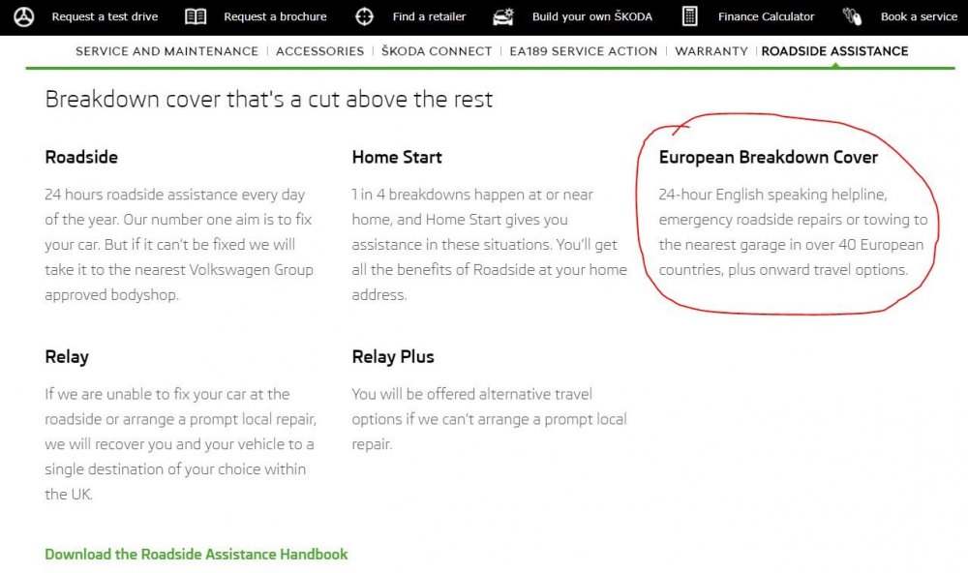Click the car configurator build icon
Viewport: 968px width, 573px height.
click(x=503, y=16)
